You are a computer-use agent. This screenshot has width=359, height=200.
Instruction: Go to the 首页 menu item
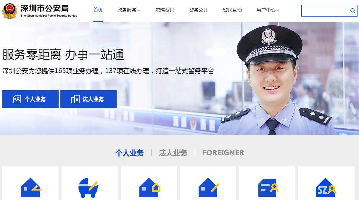coord(98,10)
